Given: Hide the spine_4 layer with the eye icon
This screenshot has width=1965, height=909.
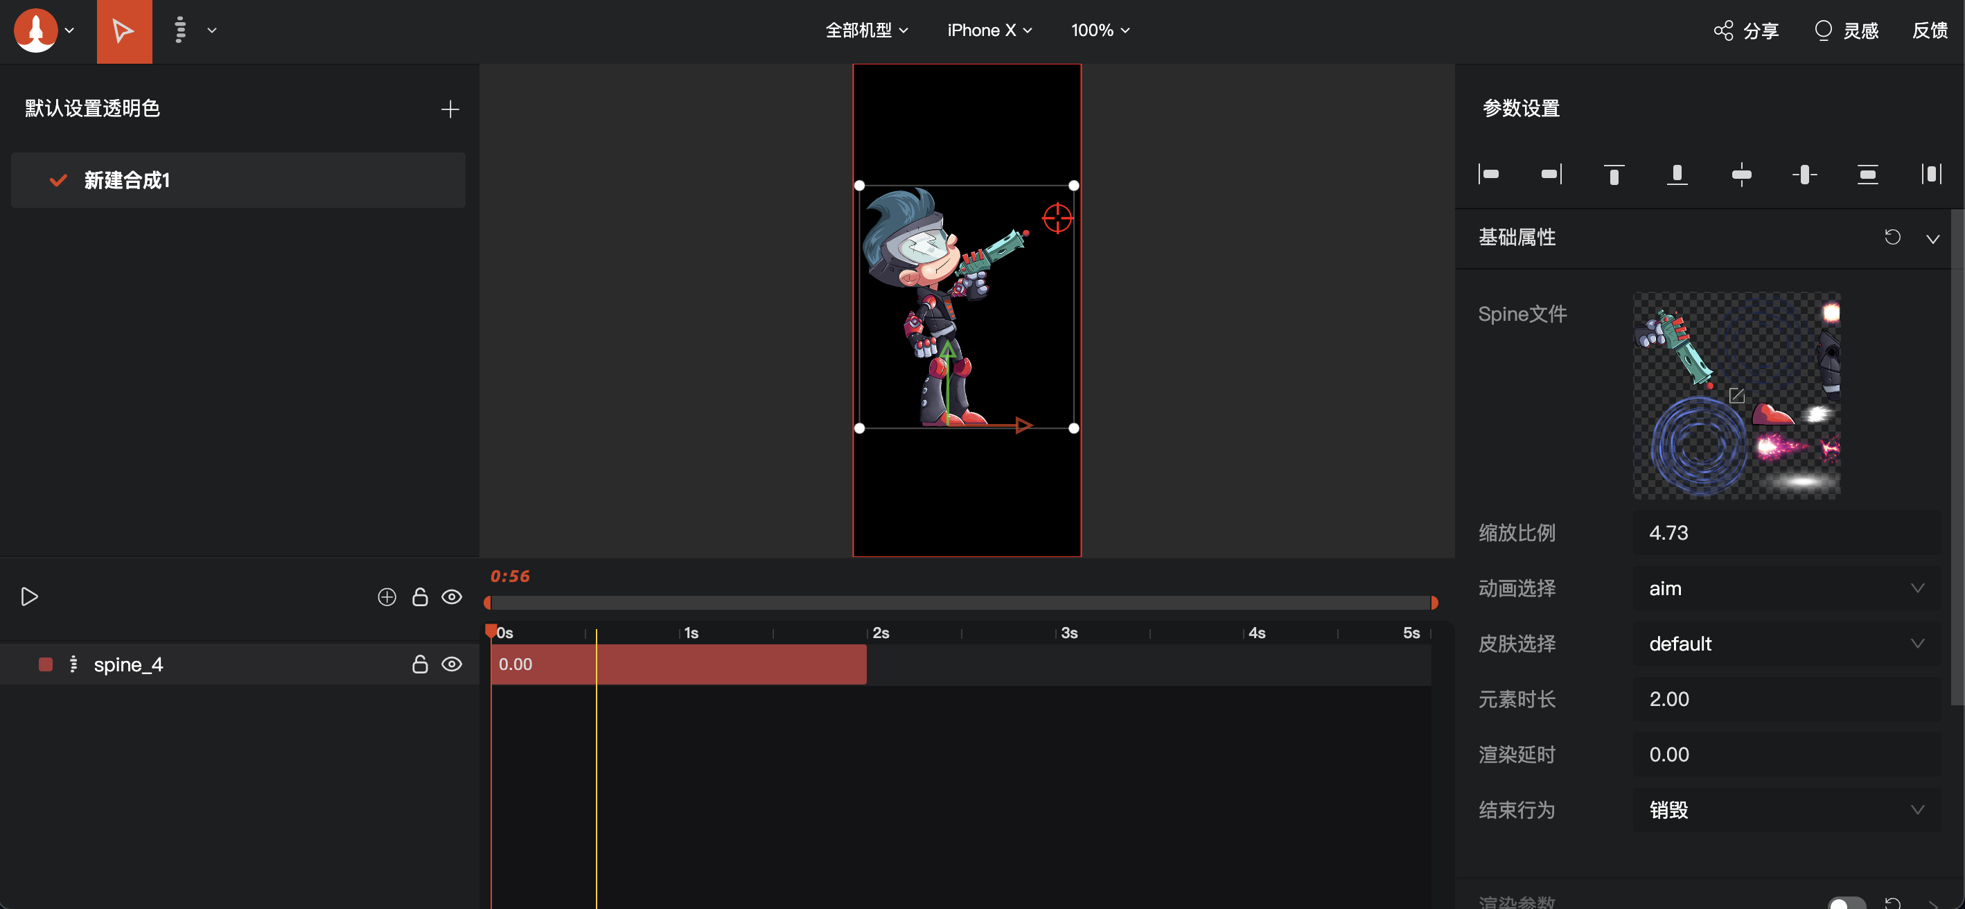Looking at the screenshot, I should point(452,664).
